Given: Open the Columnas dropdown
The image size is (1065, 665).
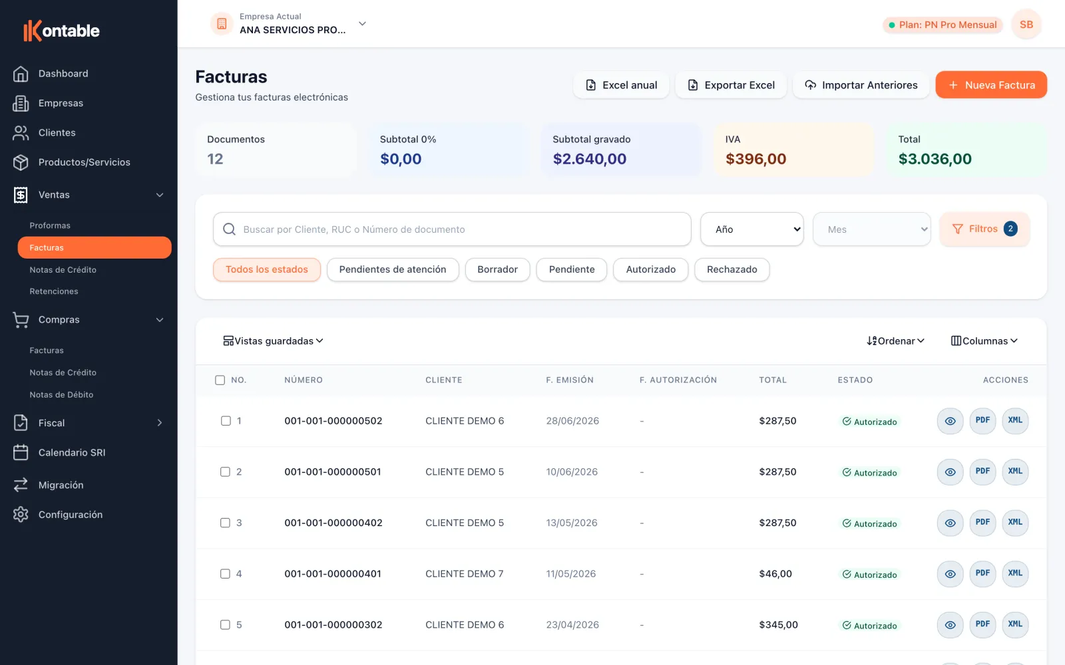Looking at the screenshot, I should point(984,341).
